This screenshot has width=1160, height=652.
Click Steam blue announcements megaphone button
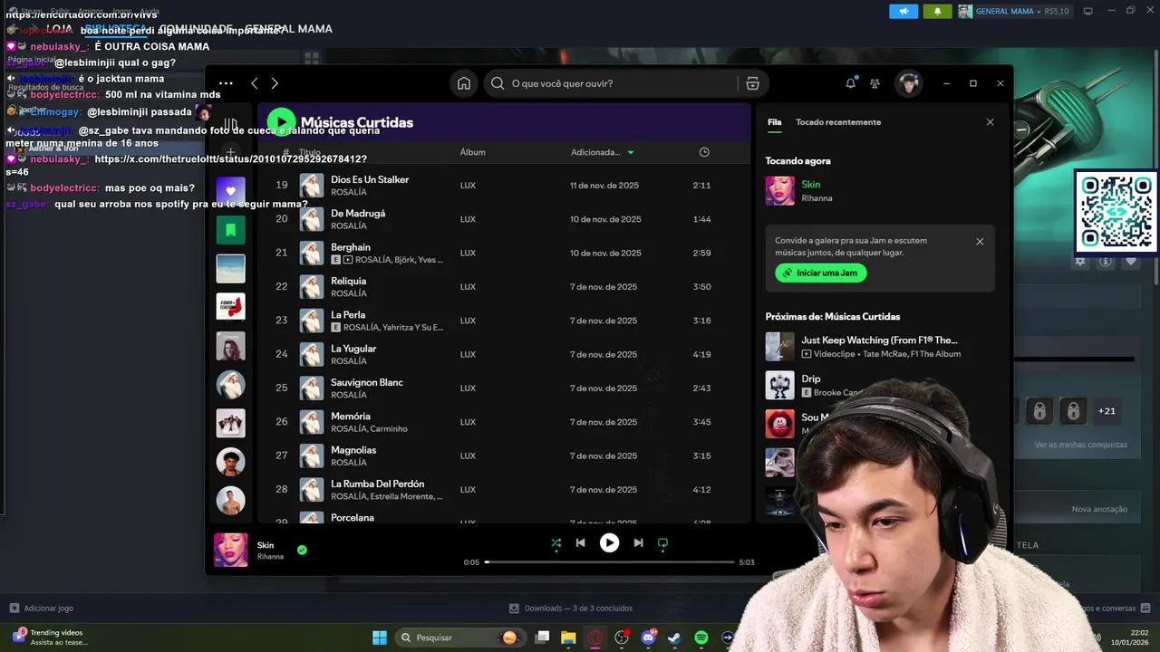[904, 11]
